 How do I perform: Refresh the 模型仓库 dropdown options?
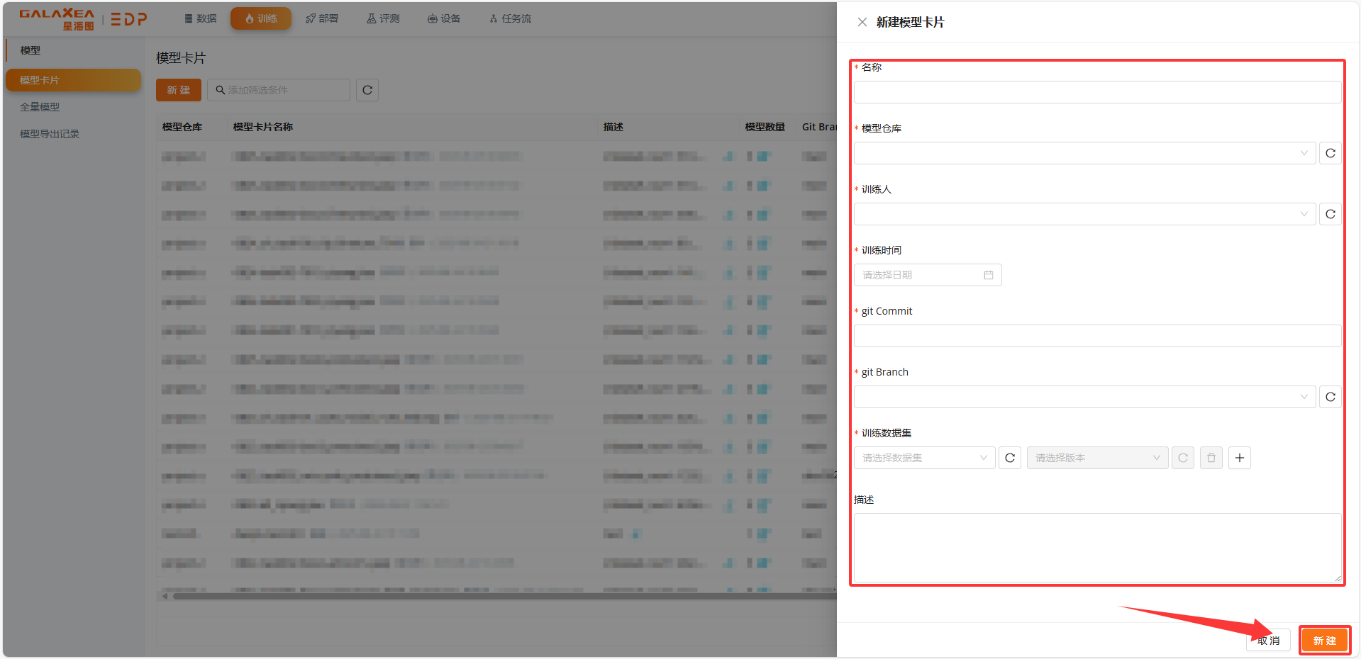pos(1330,153)
